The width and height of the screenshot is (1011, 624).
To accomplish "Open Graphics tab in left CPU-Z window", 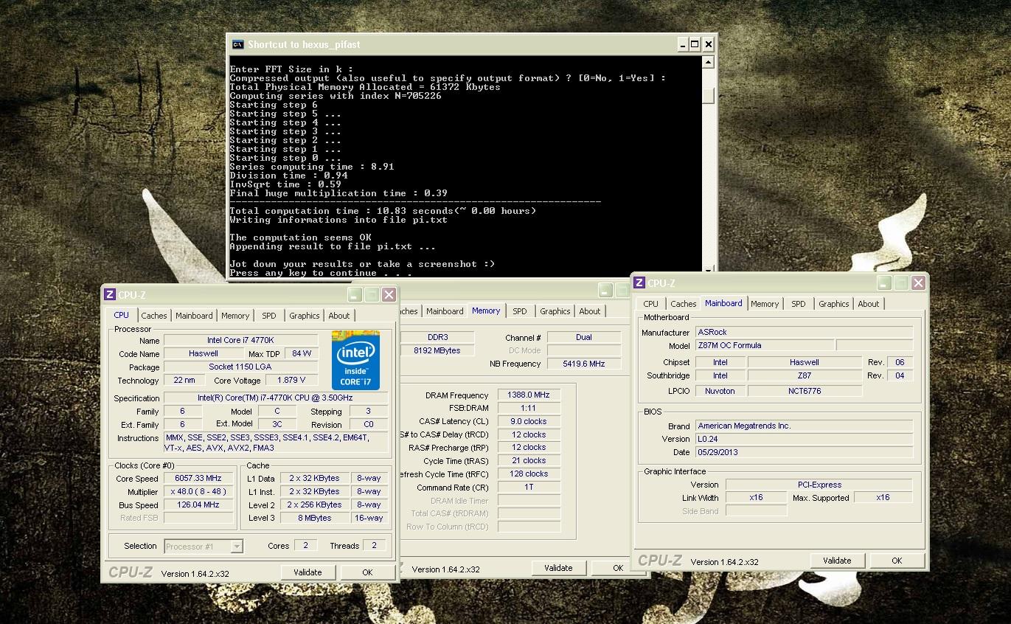I will point(305,316).
